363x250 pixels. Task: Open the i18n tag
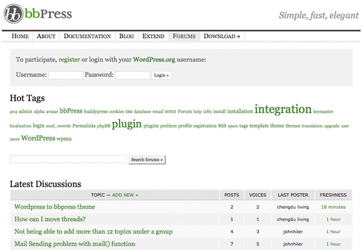tap(207, 111)
